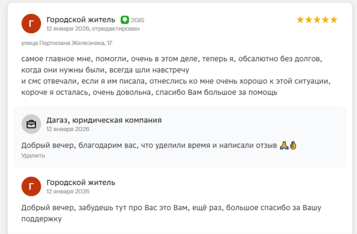Click the second rating star

coord(309,20)
